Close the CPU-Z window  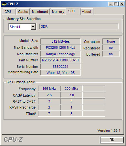tap(122, 4)
